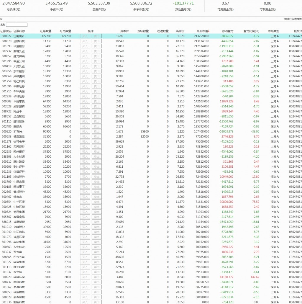Click 买入 button for 601236 红塔证券
302x304 pixels.
[x=85, y=171]
